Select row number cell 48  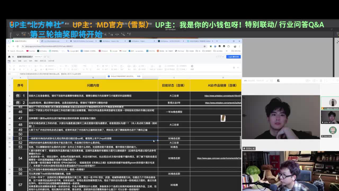20,125
